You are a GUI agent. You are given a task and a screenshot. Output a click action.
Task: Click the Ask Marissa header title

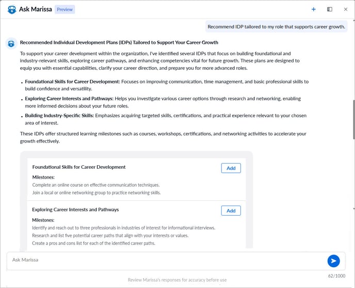click(x=35, y=9)
